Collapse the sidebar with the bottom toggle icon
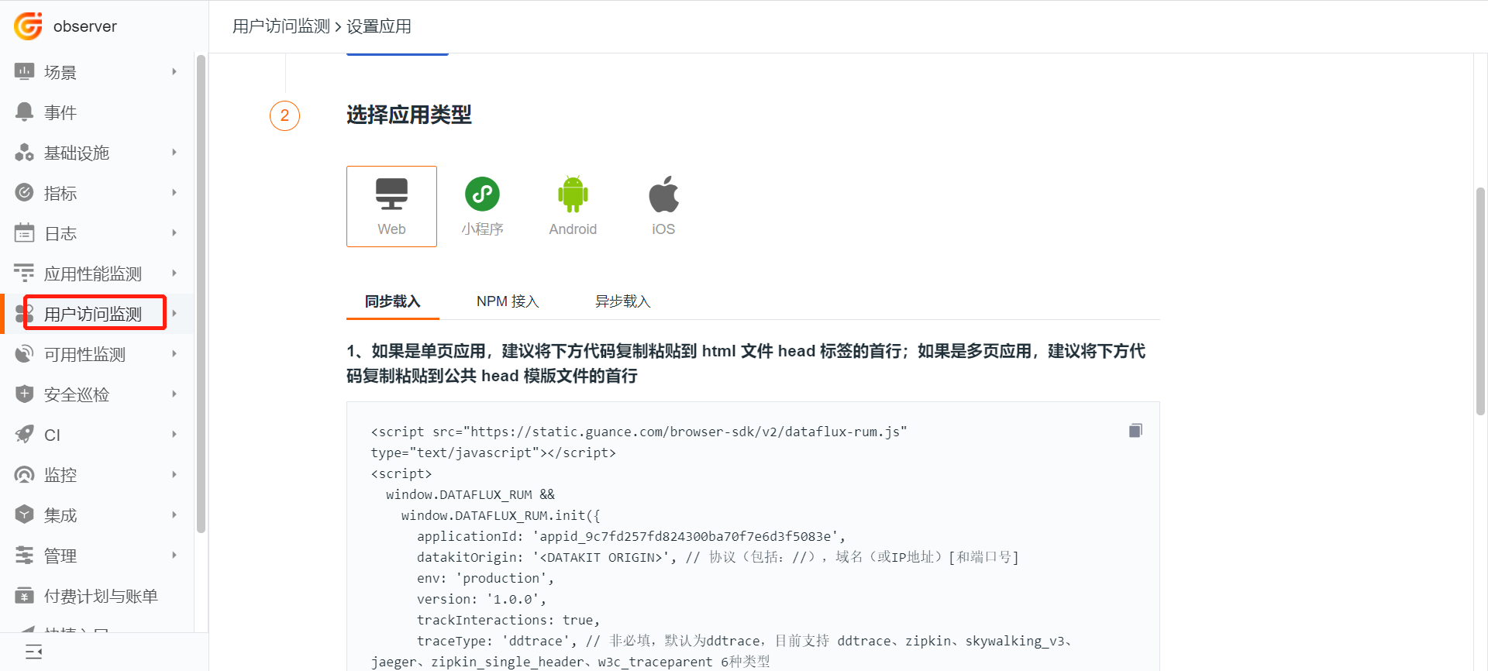Screen dimensions: 1488x671 tap(34, 652)
